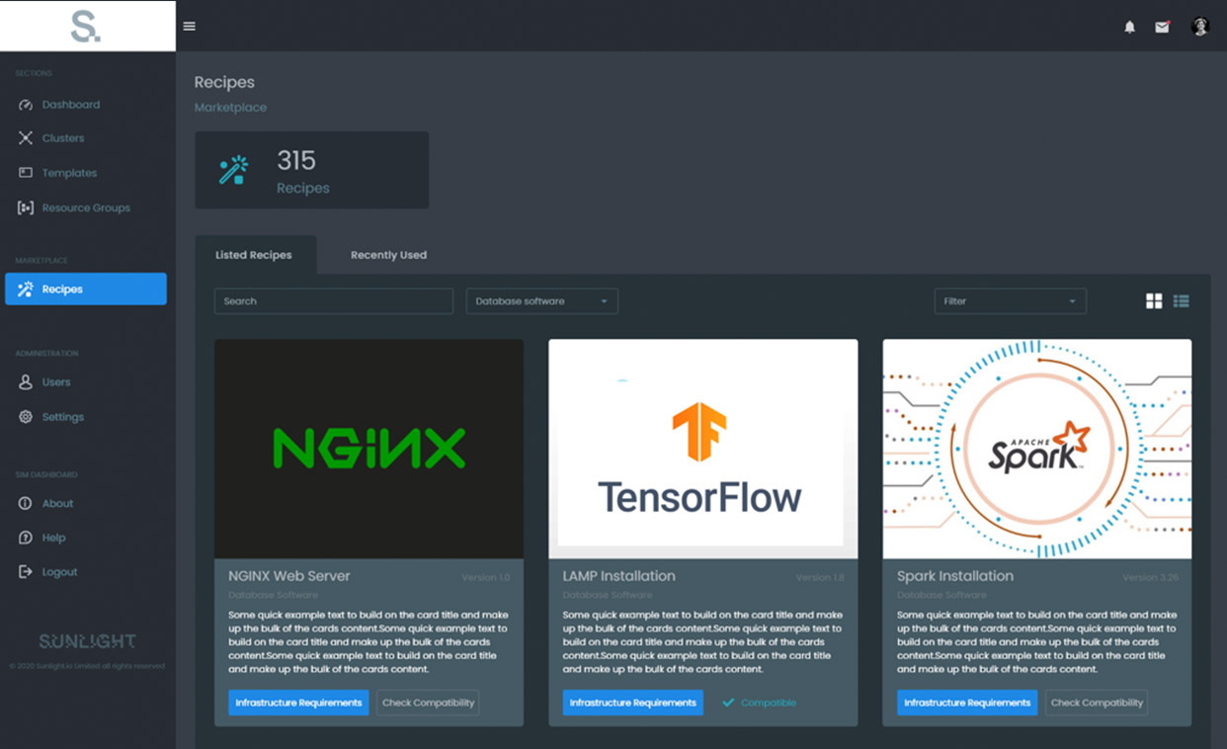Click Version 1.8 on the LAMP card
This screenshot has height=749, width=1227.
click(x=820, y=578)
